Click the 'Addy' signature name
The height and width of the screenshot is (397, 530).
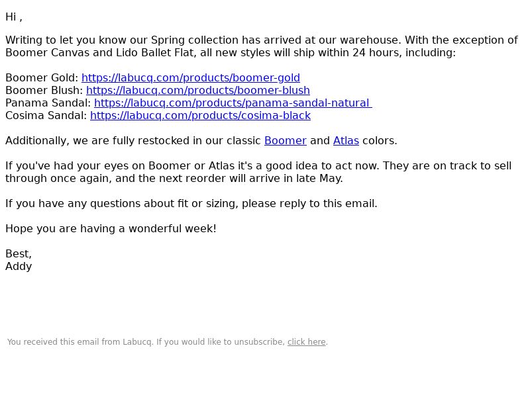pos(19,267)
